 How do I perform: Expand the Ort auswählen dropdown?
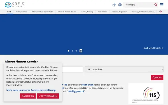click(x=124, y=69)
